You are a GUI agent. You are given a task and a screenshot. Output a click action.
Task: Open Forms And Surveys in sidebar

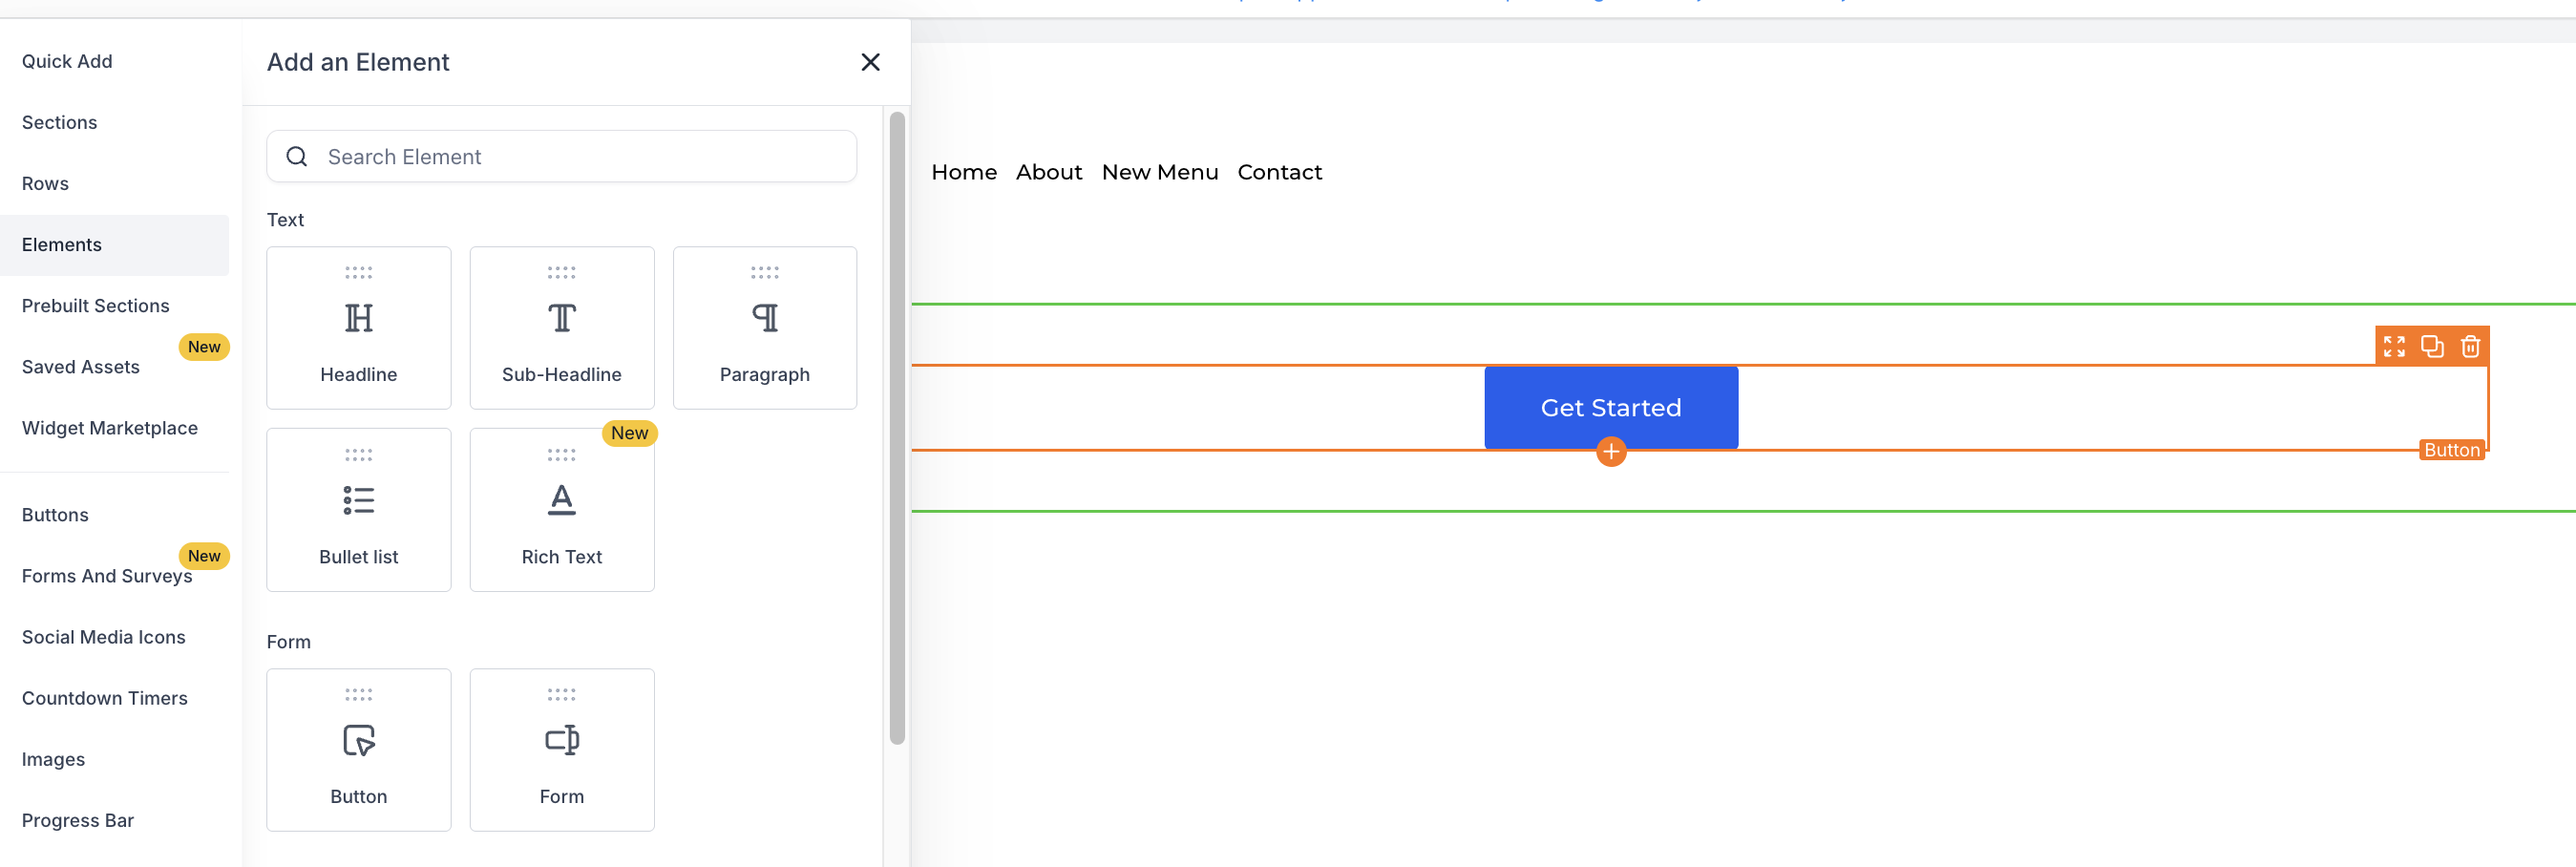106,576
